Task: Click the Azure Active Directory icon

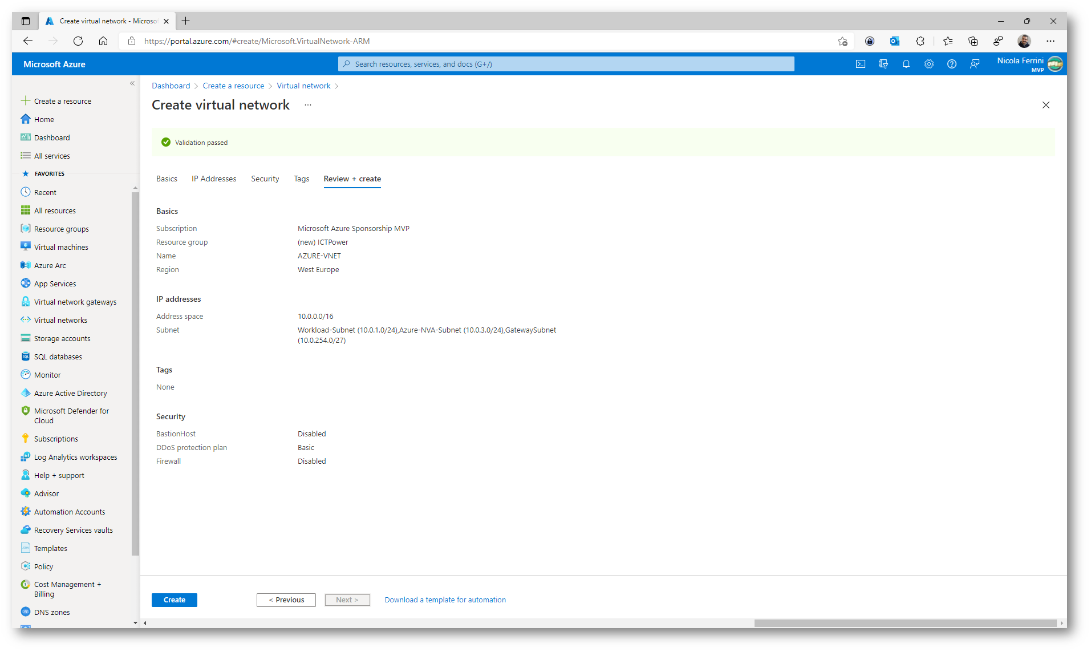Action: (25, 393)
